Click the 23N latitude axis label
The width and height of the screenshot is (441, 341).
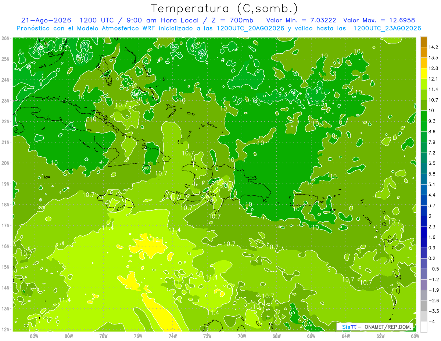click(x=6, y=100)
